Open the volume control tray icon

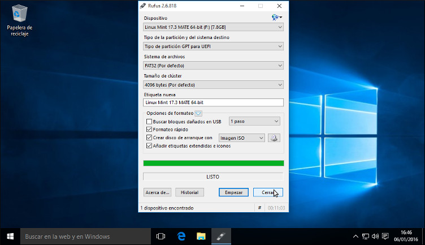coord(375,237)
